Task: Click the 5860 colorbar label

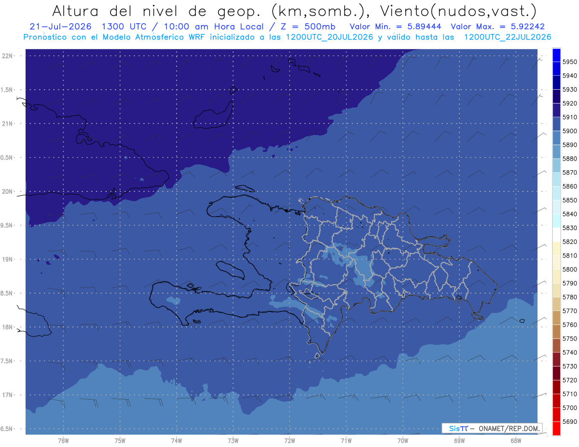Action: [x=569, y=186]
